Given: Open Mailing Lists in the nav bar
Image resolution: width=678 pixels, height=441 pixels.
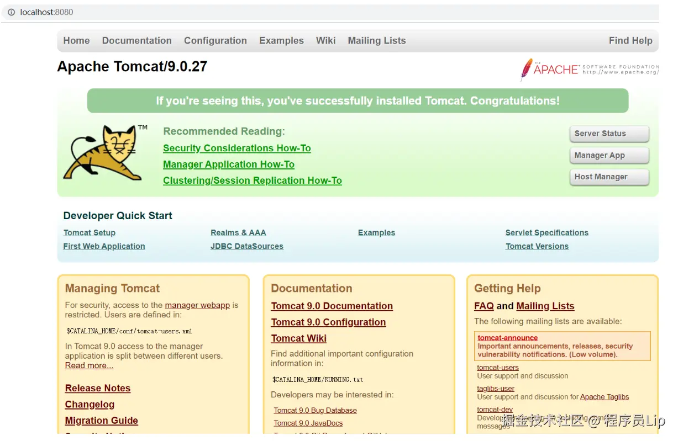Looking at the screenshot, I should click(x=377, y=41).
